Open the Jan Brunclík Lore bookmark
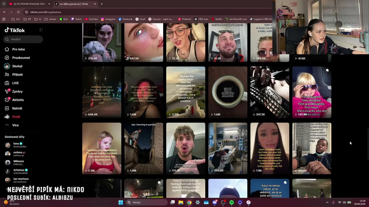The image size is (369, 207). click(236, 19)
